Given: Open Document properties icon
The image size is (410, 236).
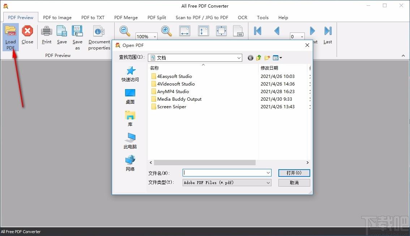Looking at the screenshot, I should [x=99, y=31].
